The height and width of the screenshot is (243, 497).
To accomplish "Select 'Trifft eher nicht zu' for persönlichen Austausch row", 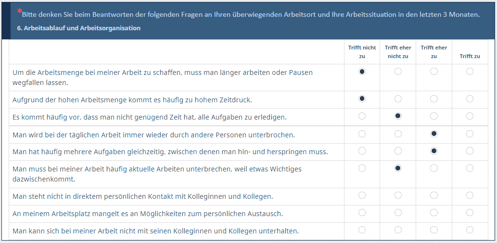I will (398, 213).
